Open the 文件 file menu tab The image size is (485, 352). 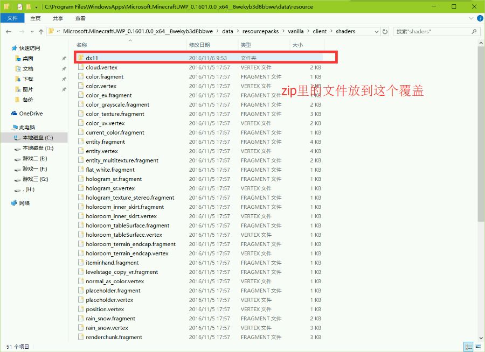12,18
